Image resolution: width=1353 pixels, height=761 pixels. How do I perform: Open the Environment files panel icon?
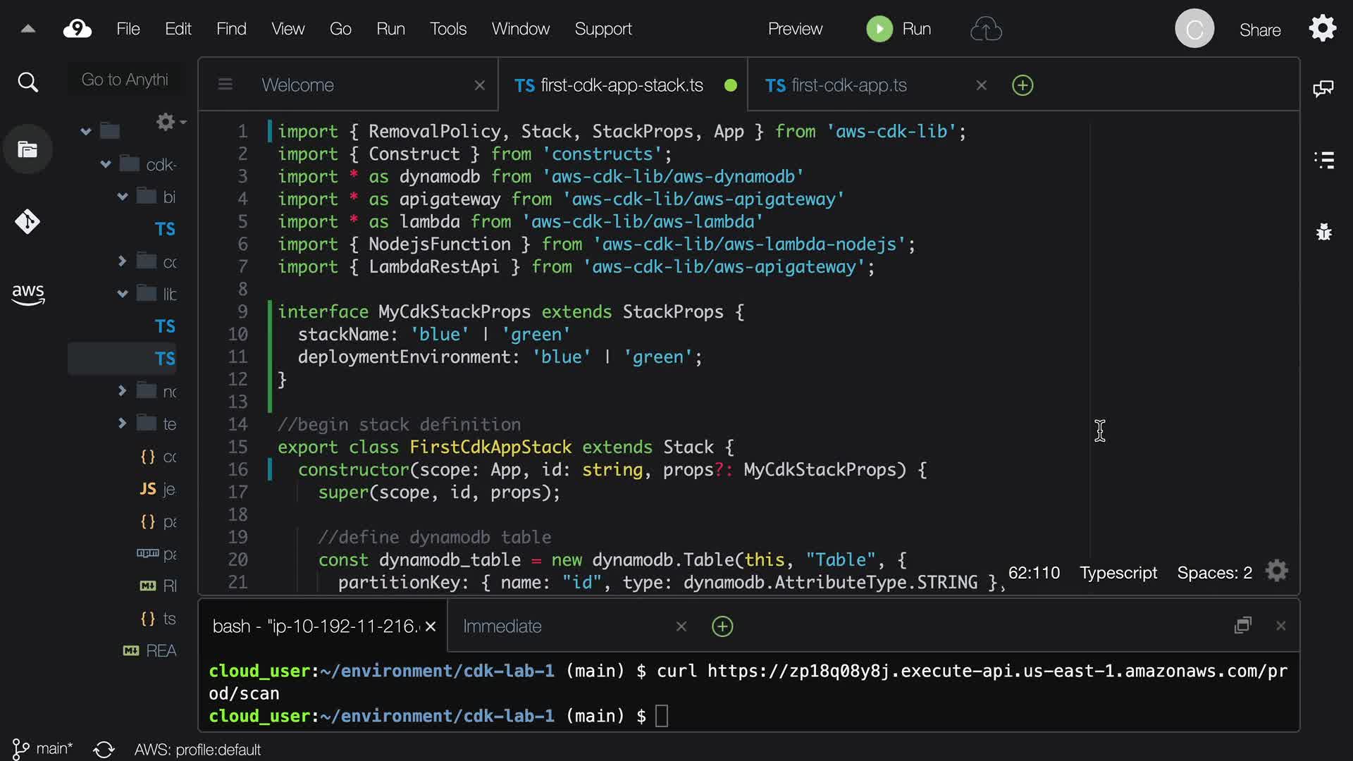[27, 149]
